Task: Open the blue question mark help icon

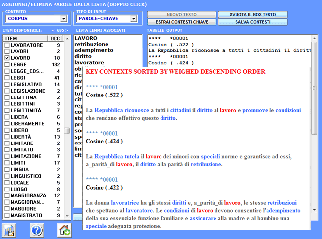Action: (37, 230)
